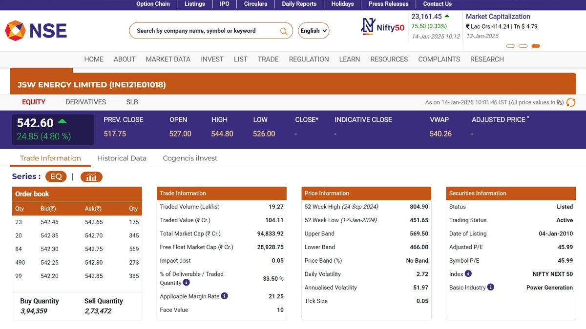Viewport: 586px width, 329px height.
Task: Open the DERIVATIVES tab
Action: click(85, 102)
